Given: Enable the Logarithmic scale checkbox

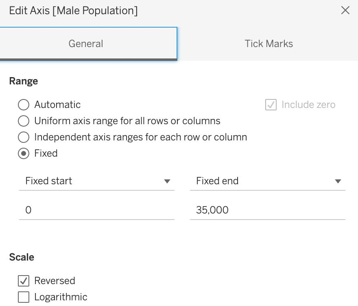Looking at the screenshot, I should [x=24, y=297].
